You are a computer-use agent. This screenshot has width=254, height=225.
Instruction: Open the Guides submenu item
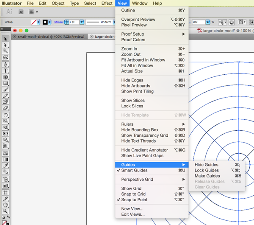click(x=152, y=165)
